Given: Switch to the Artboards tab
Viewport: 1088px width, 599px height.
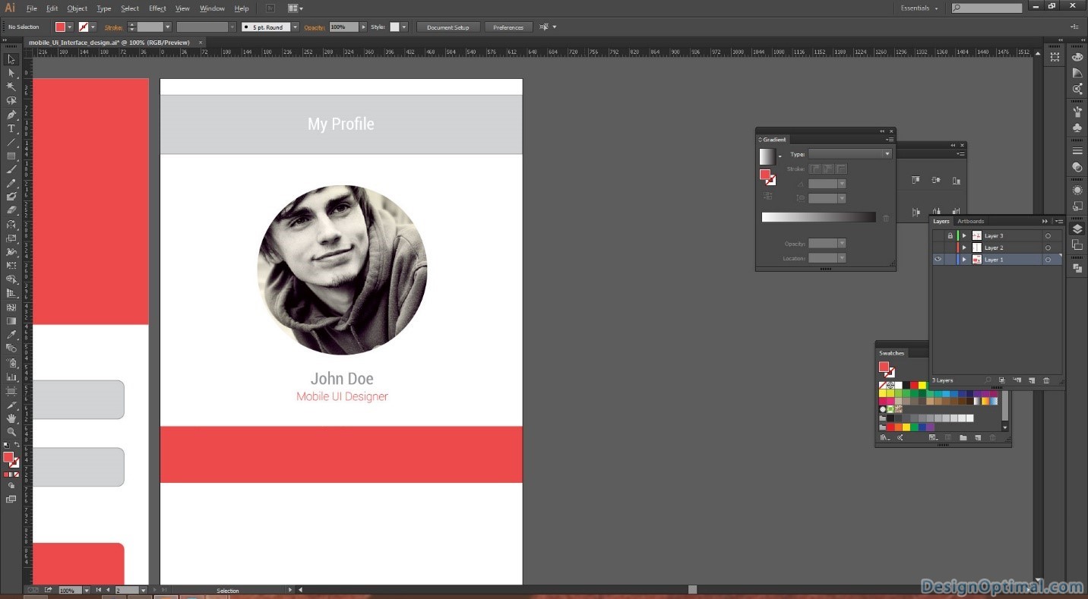Looking at the screenshot, I should tap(970, 222).
